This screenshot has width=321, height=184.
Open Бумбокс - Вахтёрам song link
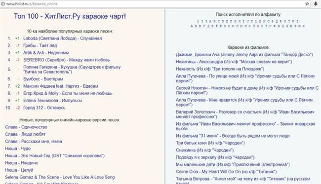pos(43,79)
